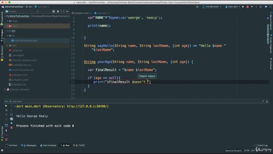Open the device selector showing no devices
This screenshot has width=273, height=154.
click(x=212, y=7)
